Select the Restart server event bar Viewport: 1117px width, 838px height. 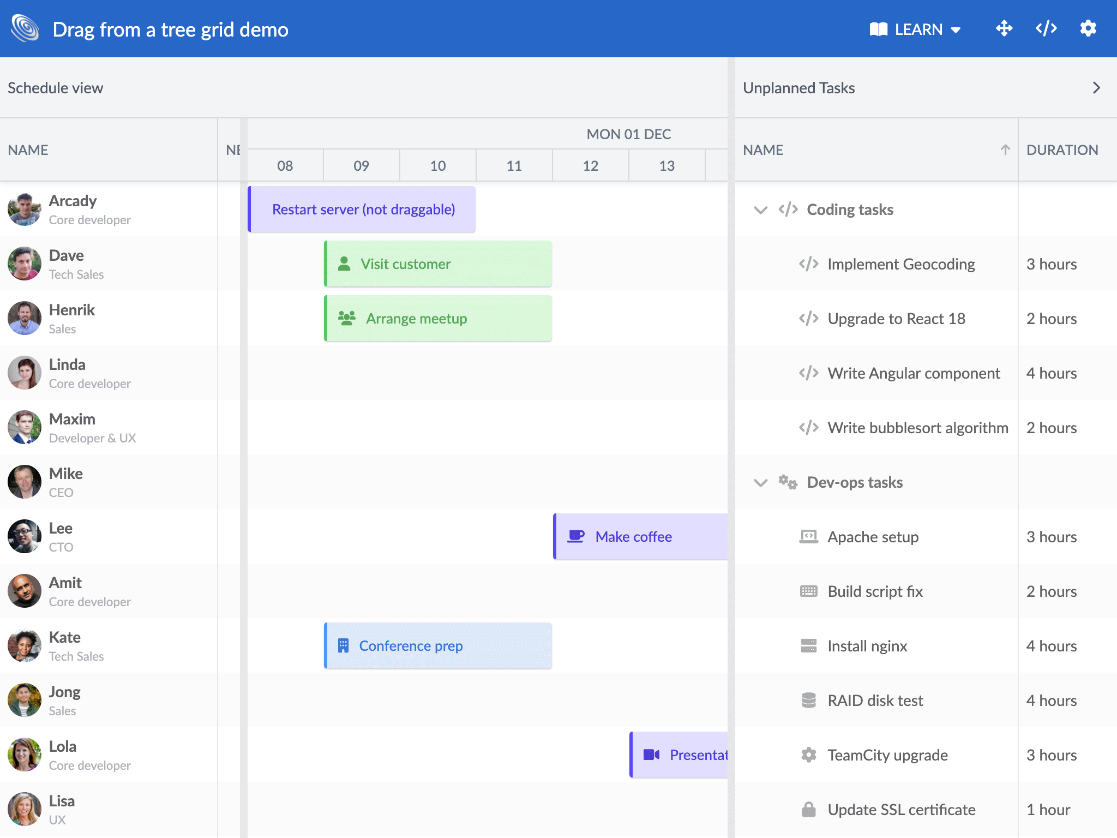pyautogui.click(x=363, y=209)
